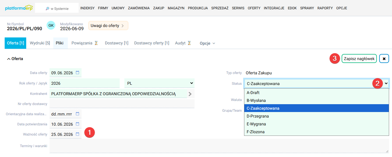392x157 pixels.
Task: Open the Status dropdown
Action: tap(317, 84)
